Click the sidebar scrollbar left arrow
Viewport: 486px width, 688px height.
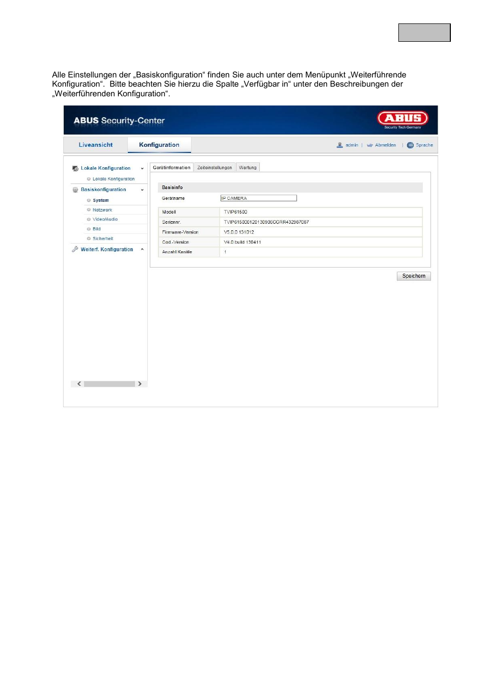[x=79, y=384]
